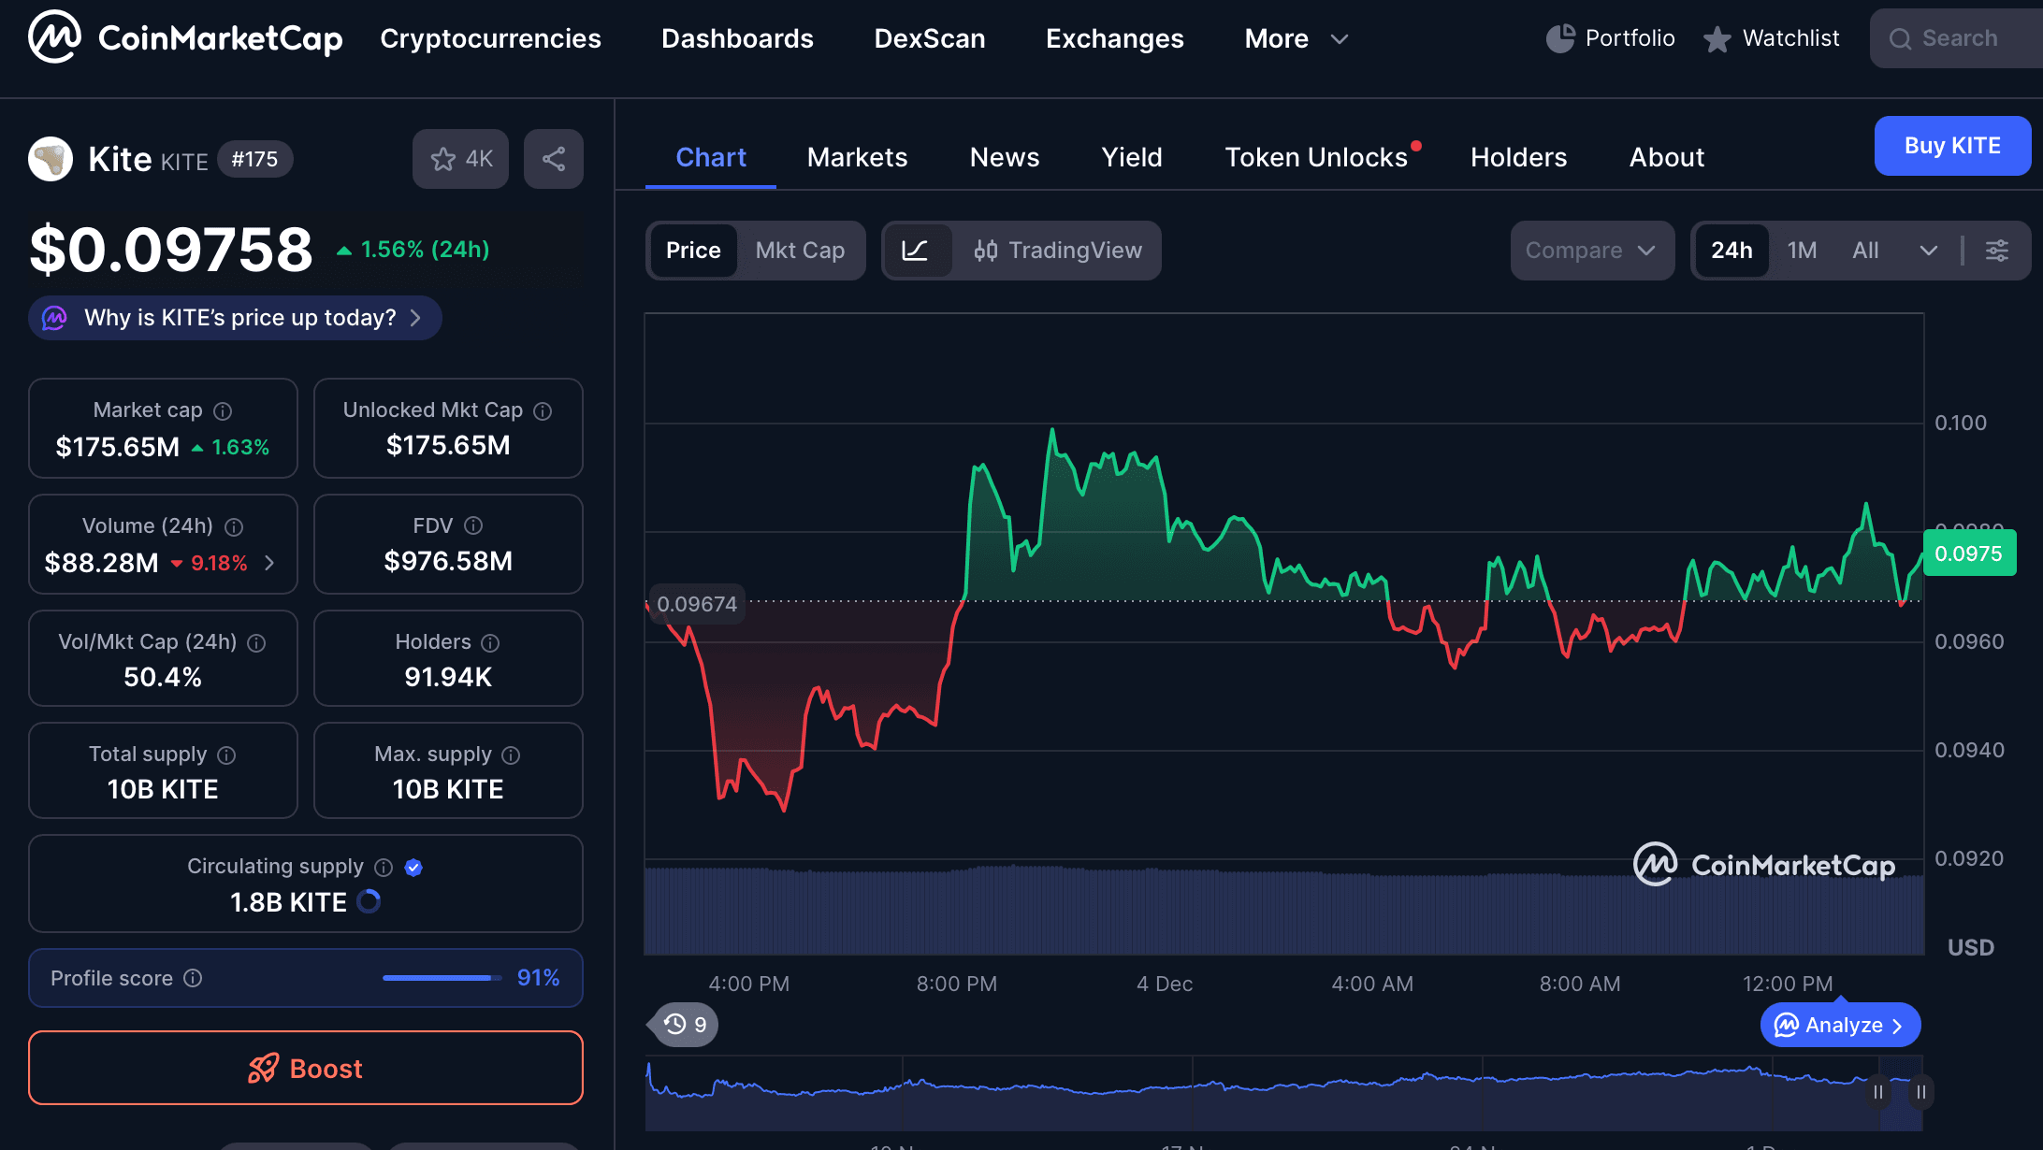This screenshot has height=1150, width=2043.
Task: Click the verified checkmark next to circulating supply
Action: coord(414,867)
